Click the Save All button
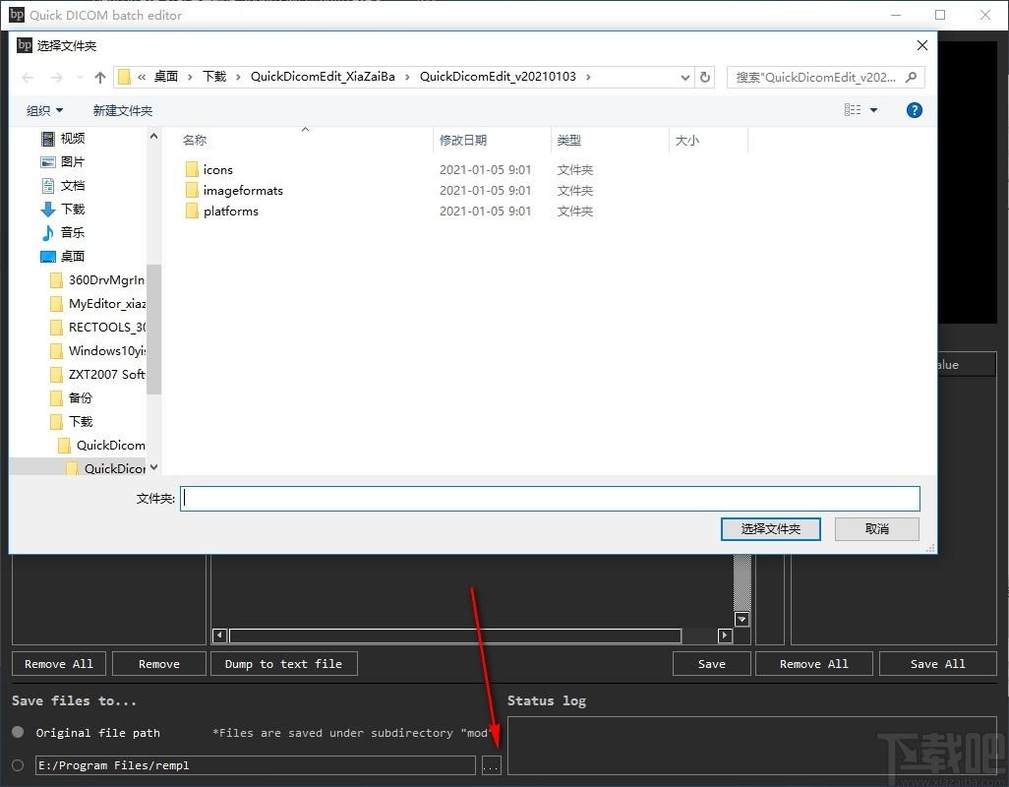This screenshot has width=1009, height=787. tap(937, 663)
